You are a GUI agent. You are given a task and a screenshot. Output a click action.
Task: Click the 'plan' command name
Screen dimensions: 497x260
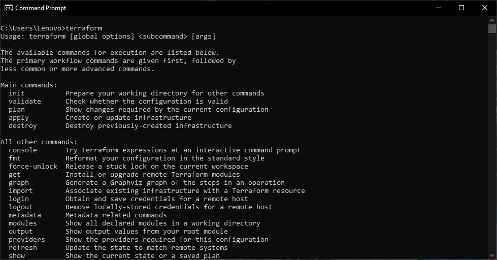point(17,110)
